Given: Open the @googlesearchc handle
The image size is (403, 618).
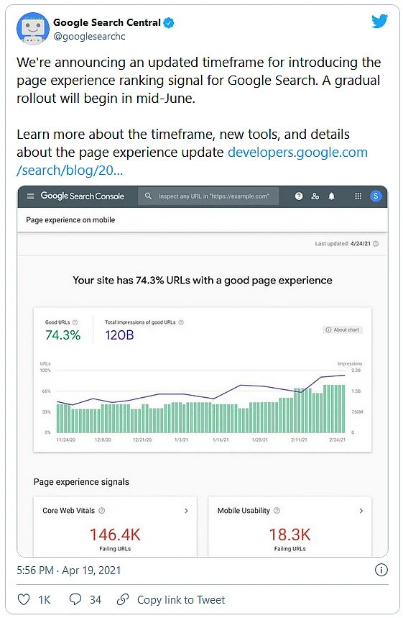Looking at the screenshot, I should coord(89,36).
